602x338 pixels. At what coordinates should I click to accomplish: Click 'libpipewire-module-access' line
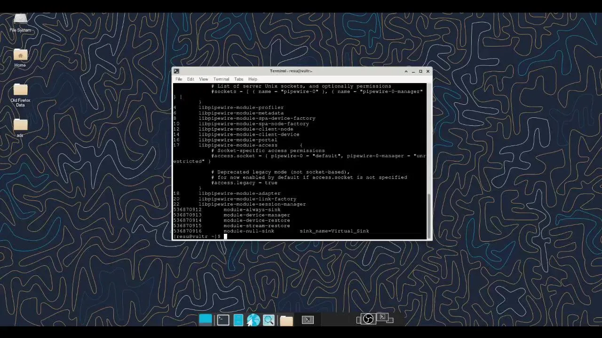coord(238,146)
